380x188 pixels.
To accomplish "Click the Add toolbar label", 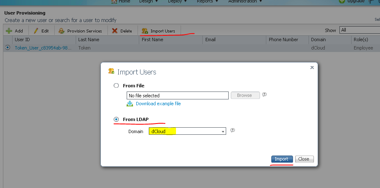I will (19, 31).
